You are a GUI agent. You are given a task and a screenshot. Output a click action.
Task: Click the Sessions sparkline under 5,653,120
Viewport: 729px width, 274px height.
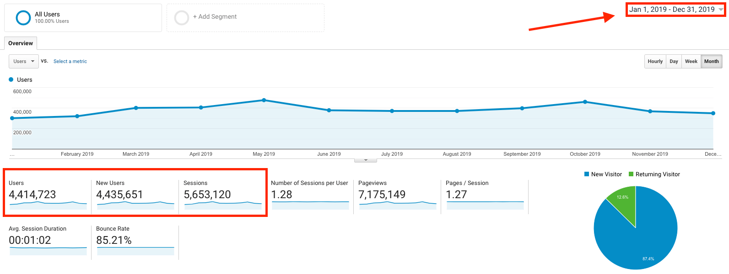[x=223, y=205]
